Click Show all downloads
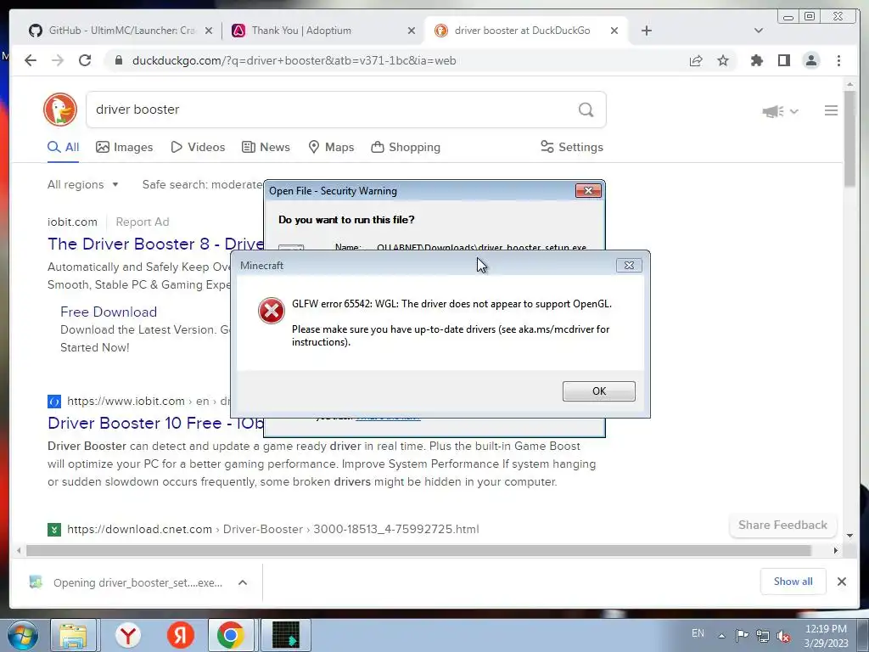 pos(793,582)
